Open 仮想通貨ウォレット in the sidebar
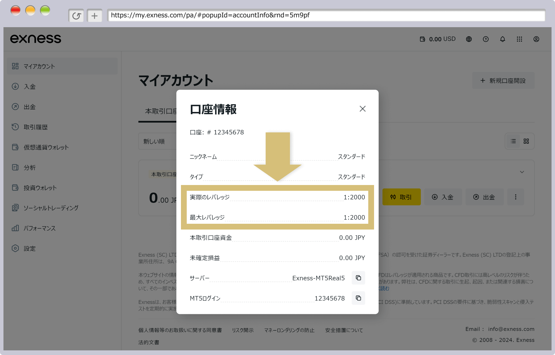The image size is (555, 355). pos(62,147)
